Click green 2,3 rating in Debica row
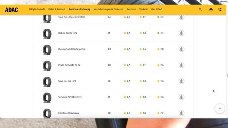Screen dimensions: 228x128 [x=161, y=33]
